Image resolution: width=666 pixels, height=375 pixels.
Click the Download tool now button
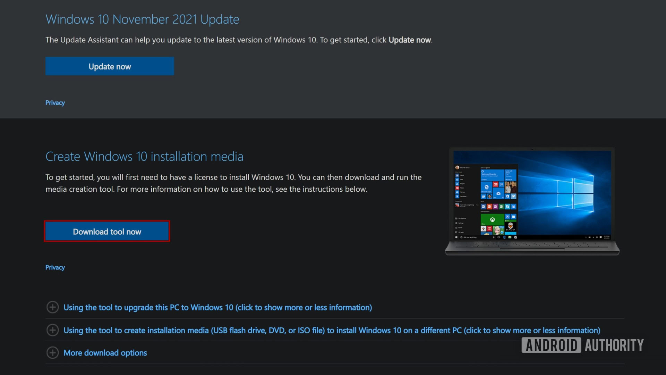(x=107, y=232)
